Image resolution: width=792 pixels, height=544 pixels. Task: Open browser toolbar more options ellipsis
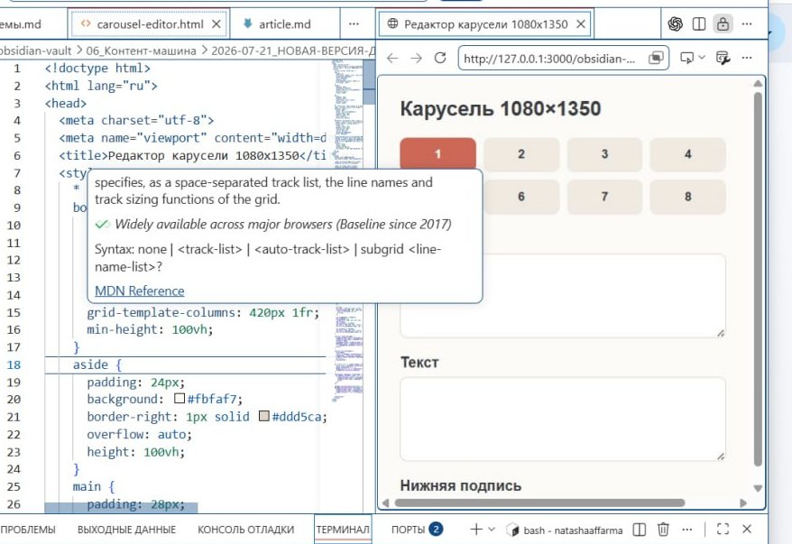pos(747,59)
